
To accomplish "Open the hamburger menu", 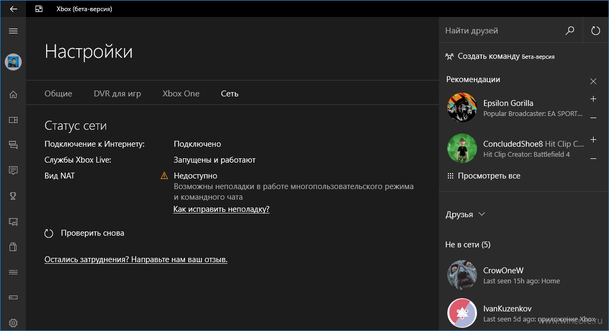I will (13, 31).
